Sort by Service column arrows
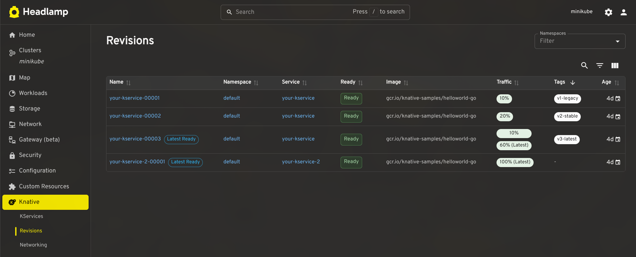 click(305, 83)
